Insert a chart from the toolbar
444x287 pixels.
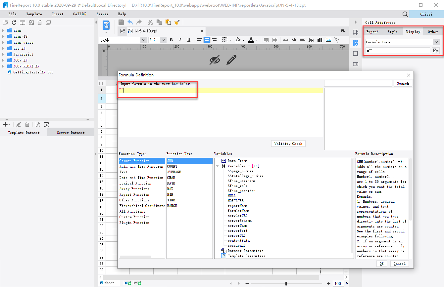click(320, 40)
